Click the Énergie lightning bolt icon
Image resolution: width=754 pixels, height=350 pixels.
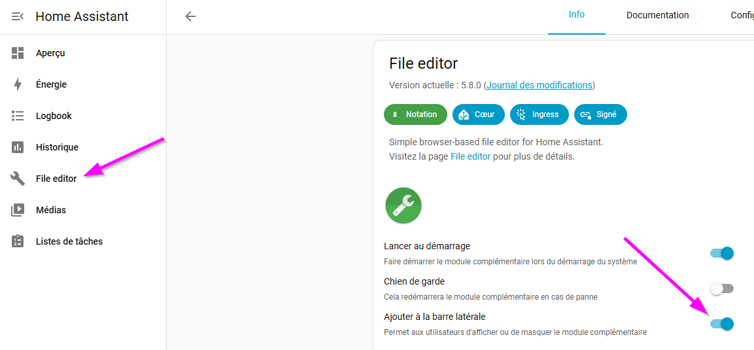[x=18, y=84]
